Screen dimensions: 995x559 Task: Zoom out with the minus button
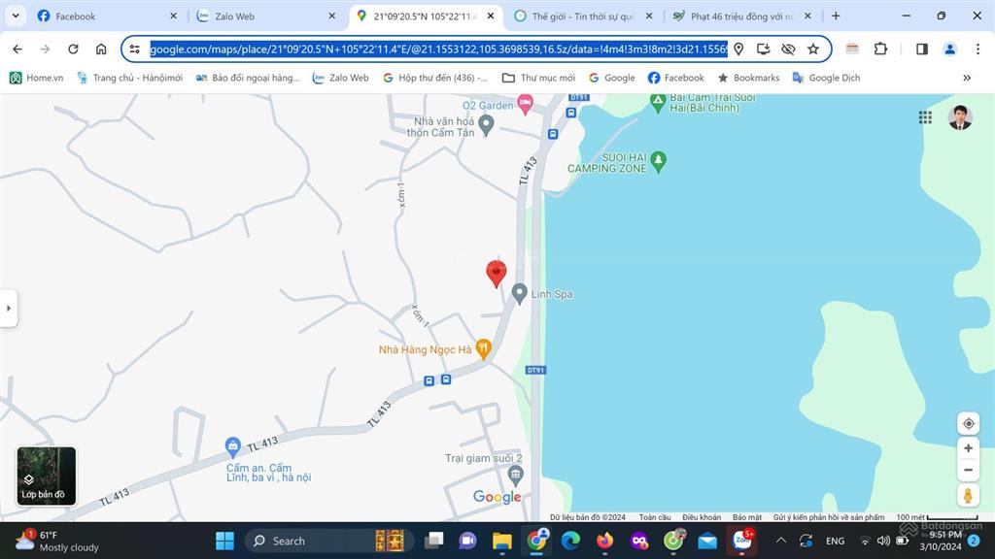[x=968, y=471]
